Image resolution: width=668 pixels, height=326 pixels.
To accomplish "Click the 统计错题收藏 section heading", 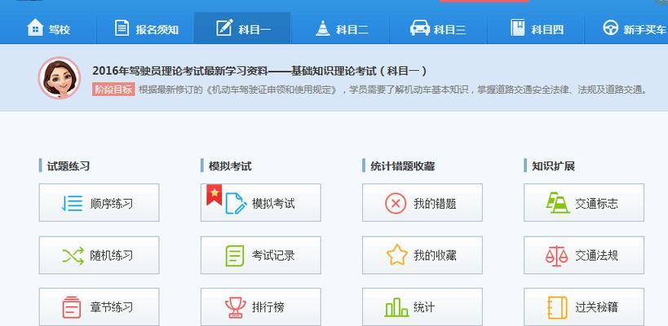I will pos(403,166).
